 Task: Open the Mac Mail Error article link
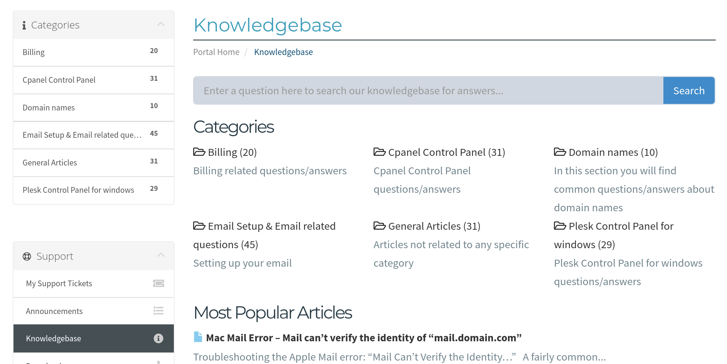coord(364,338)
